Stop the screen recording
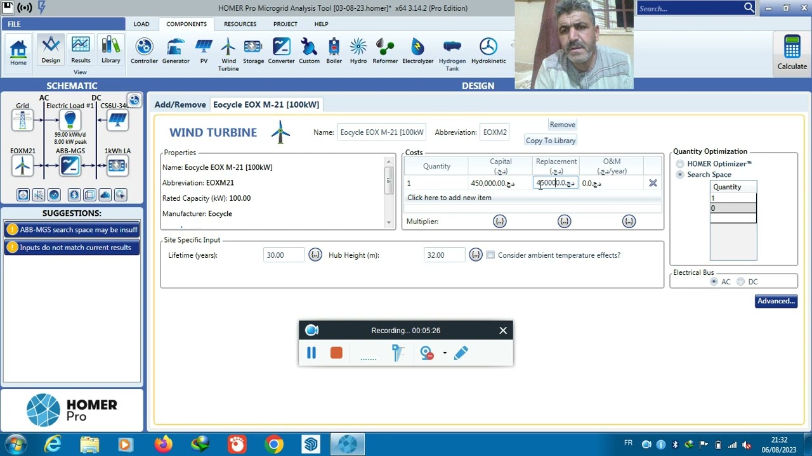This screenshot has height=456, width=812. (x=336, y=353)
